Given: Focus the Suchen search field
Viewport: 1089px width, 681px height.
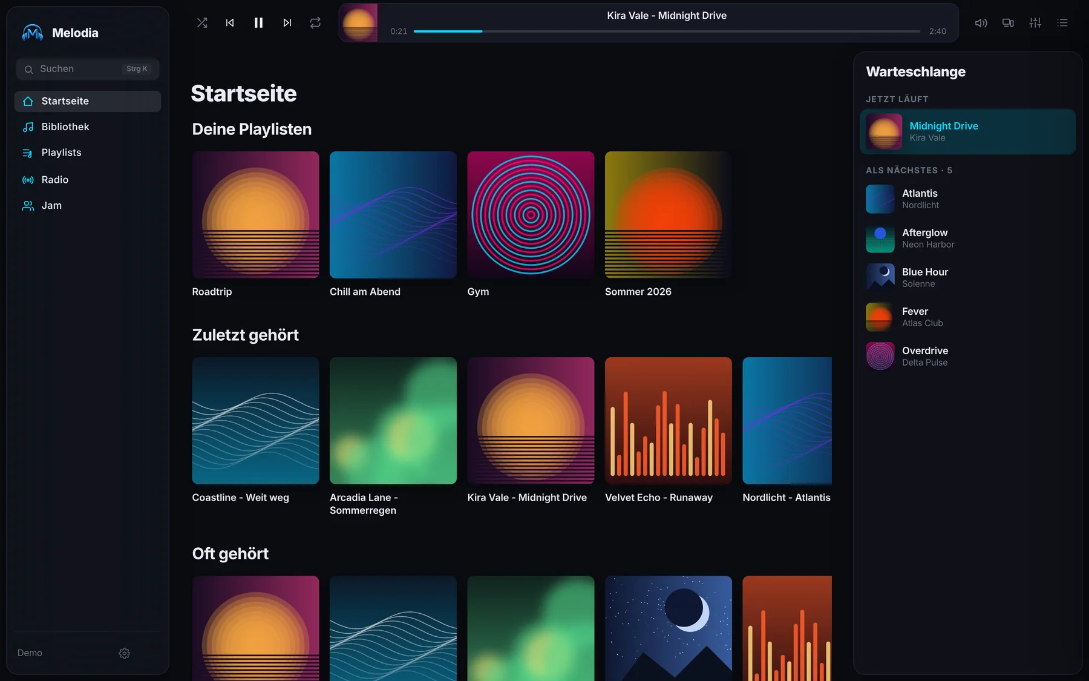Looking at the screenshot, I should [88, 69].
